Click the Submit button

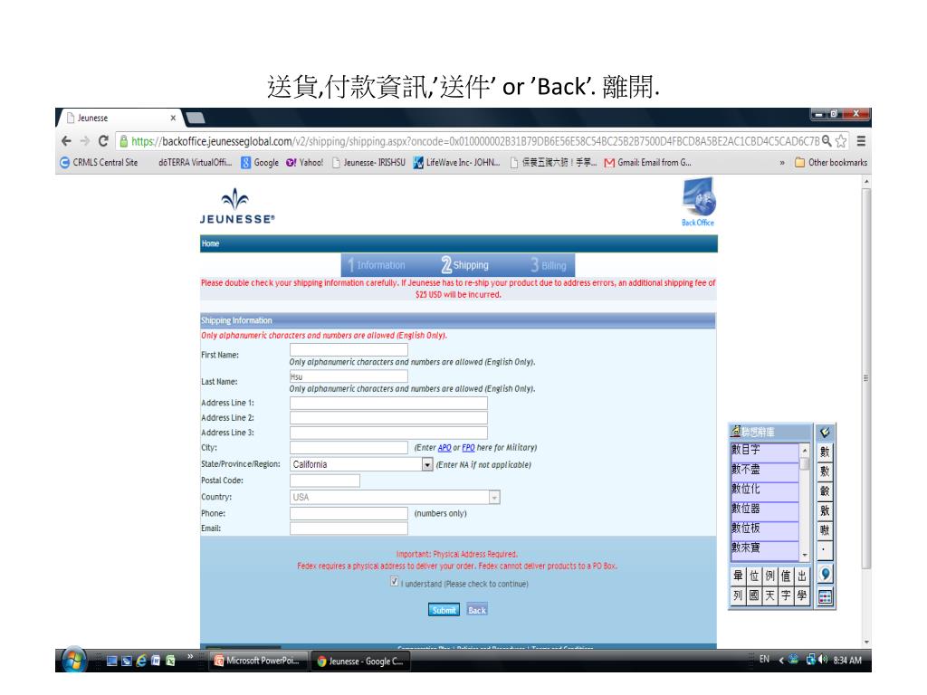click(x=444, y=610)
